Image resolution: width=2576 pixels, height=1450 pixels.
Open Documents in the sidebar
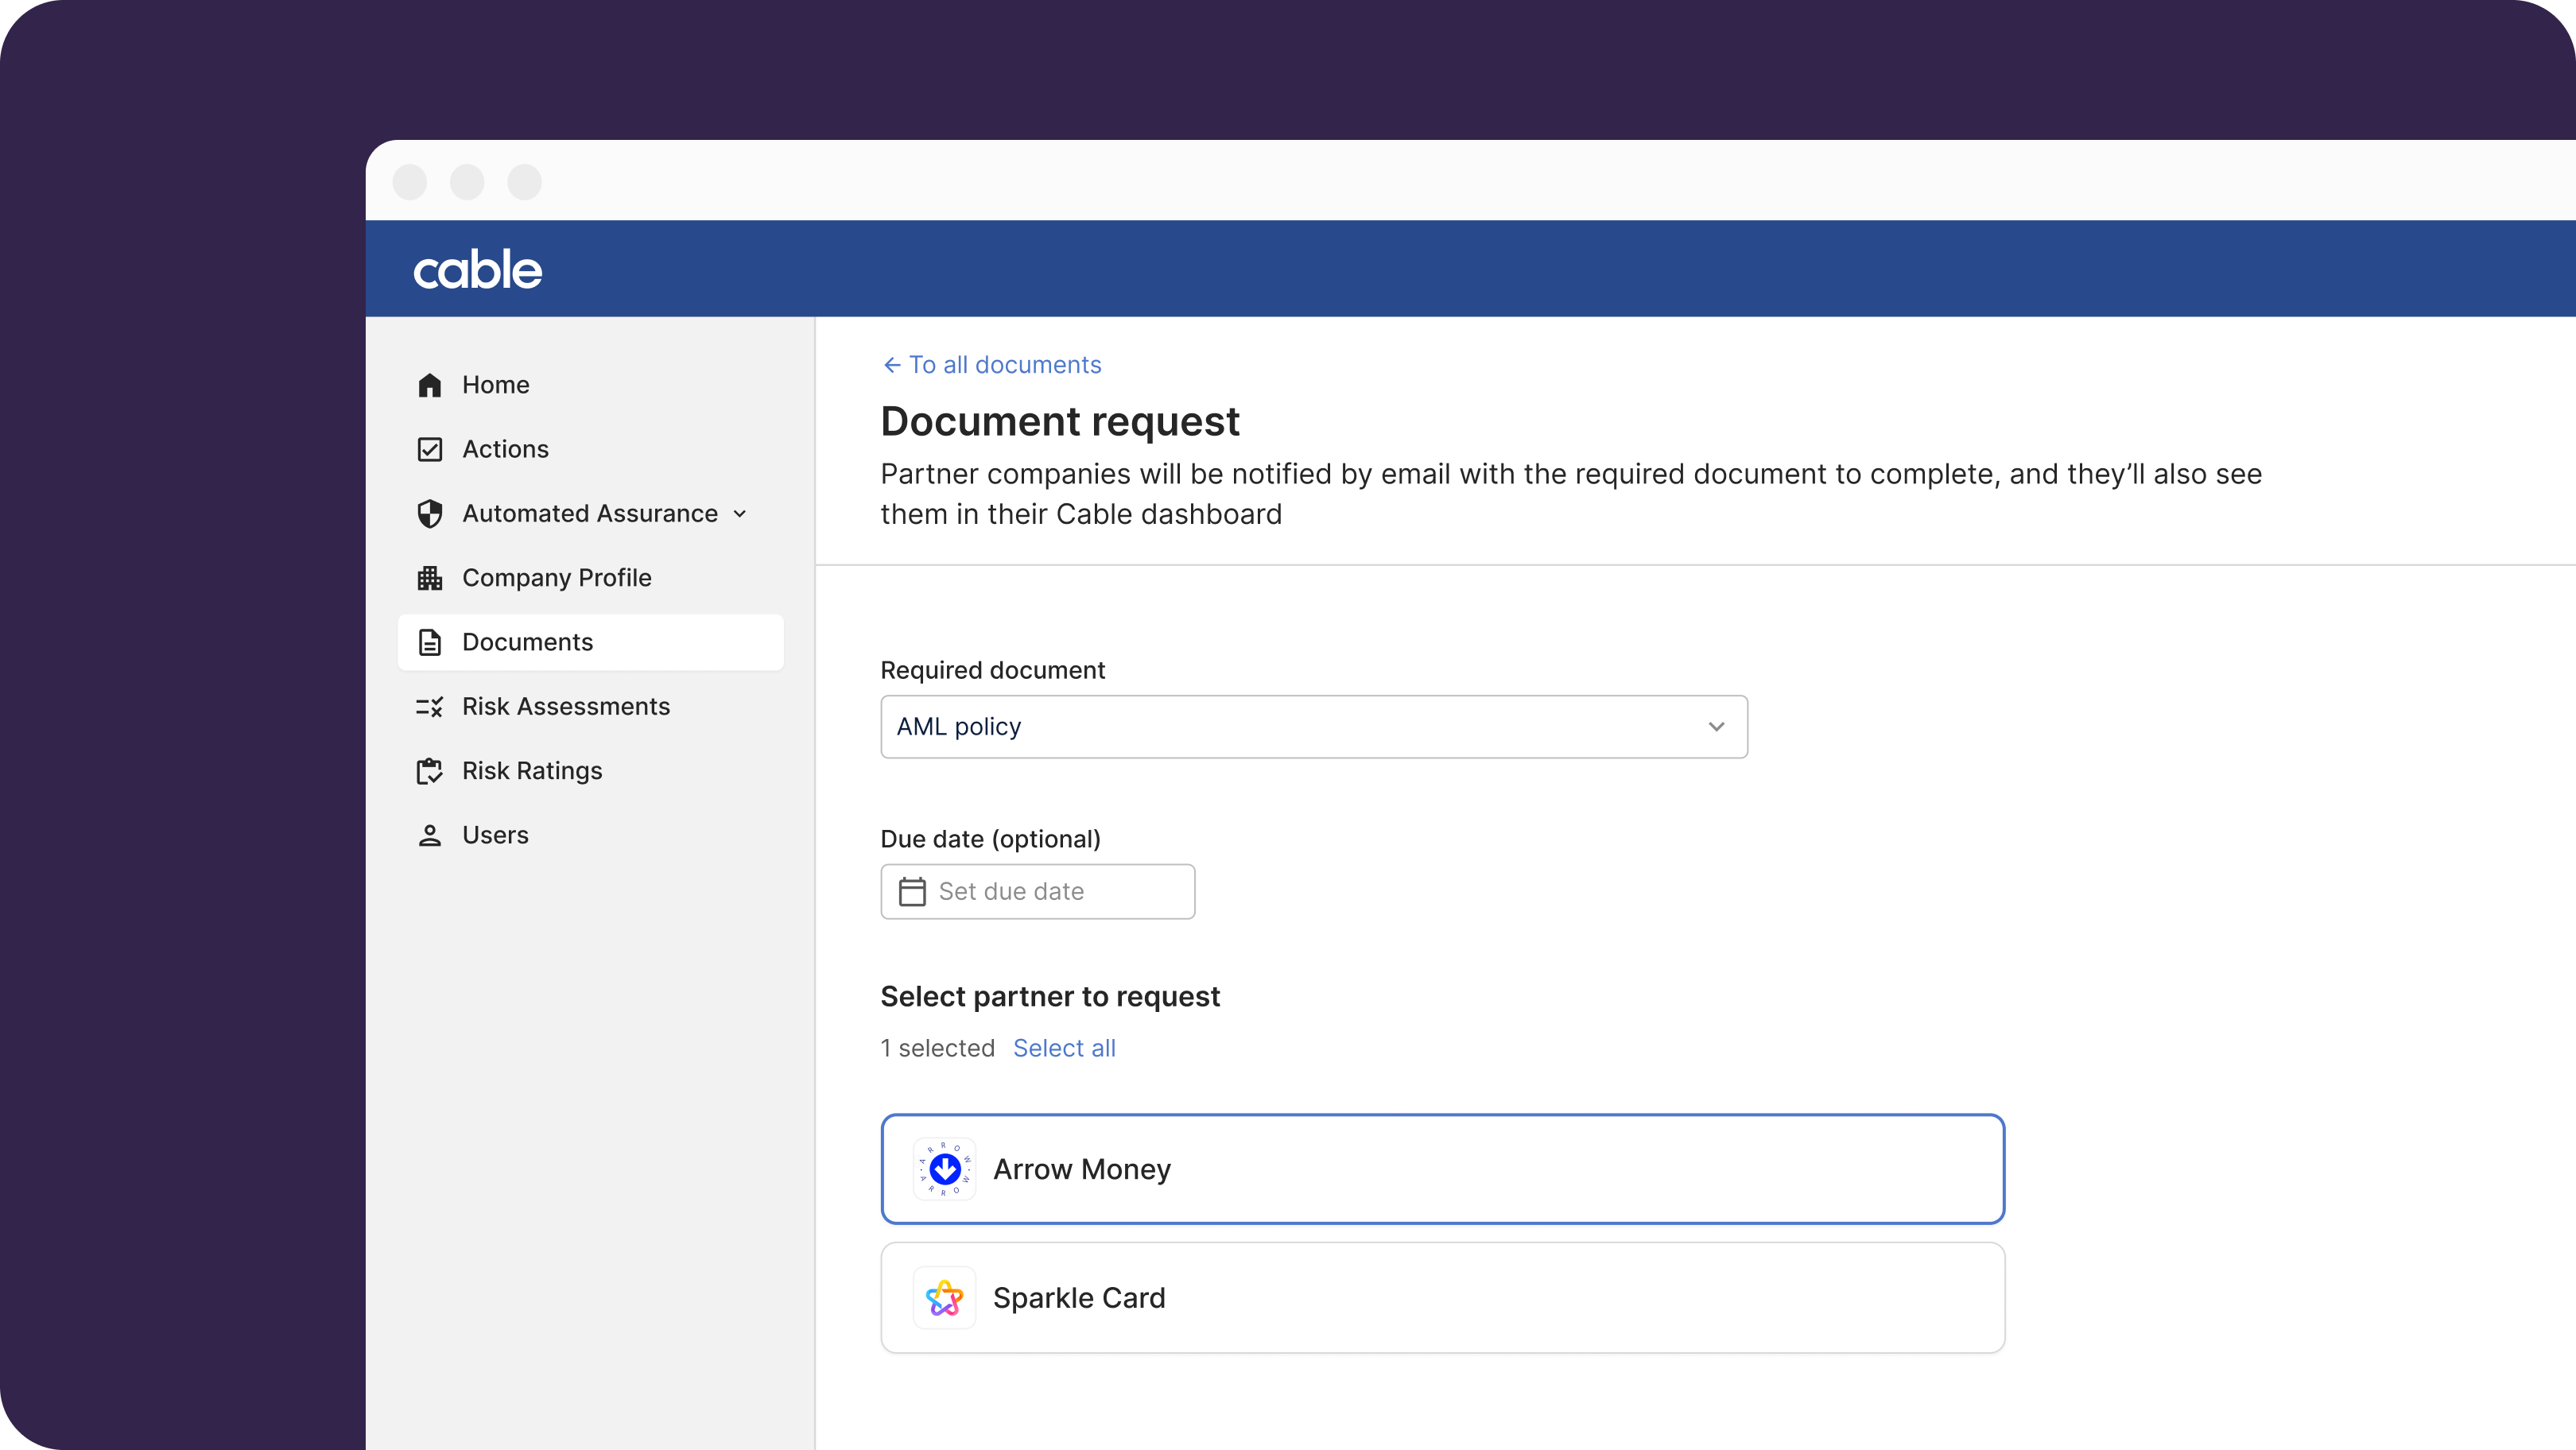click(x=528, y=642)
